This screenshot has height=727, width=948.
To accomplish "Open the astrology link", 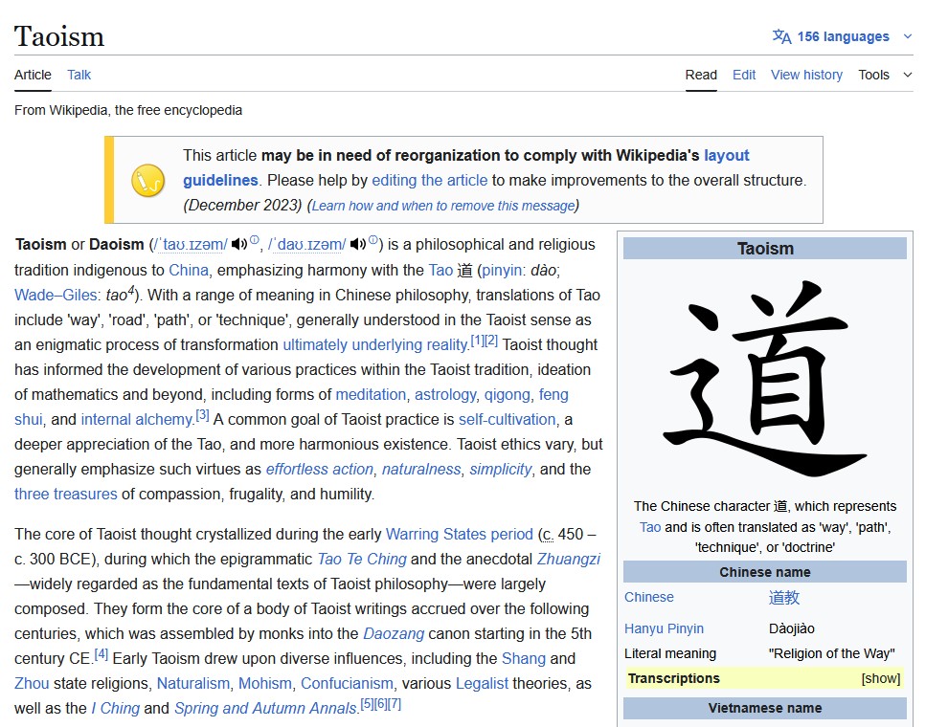I will tap(445, 394).
